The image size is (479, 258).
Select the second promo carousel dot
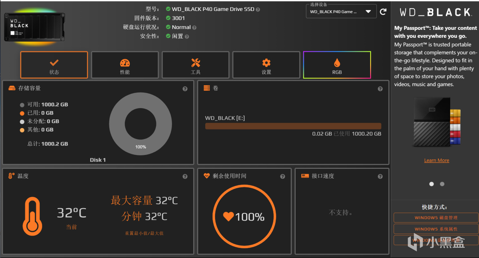coord(442,184)
